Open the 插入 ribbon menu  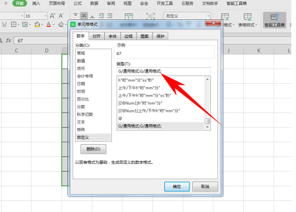(x=36, y=4)
